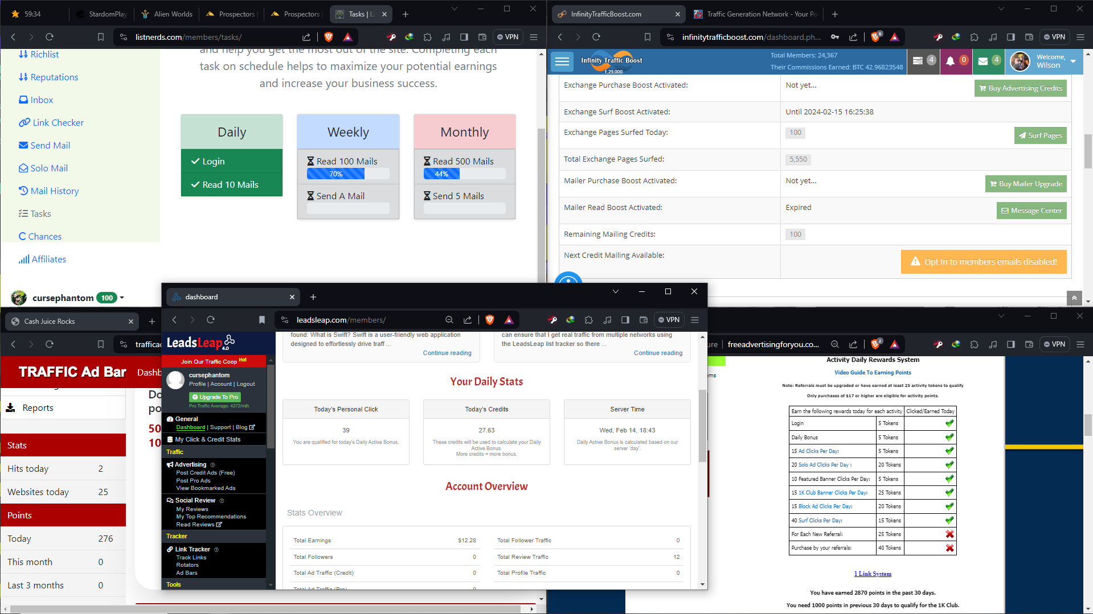Viewport: 1093px width, 614px height.
Task: Open the 1 Link System link
Action: click(x=873, y=574)
